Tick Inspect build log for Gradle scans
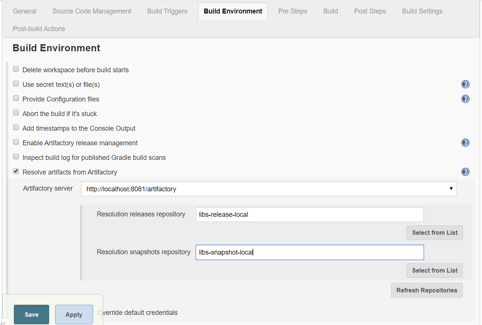The height and width of the screenshot is (325, 482). (16, 157)
